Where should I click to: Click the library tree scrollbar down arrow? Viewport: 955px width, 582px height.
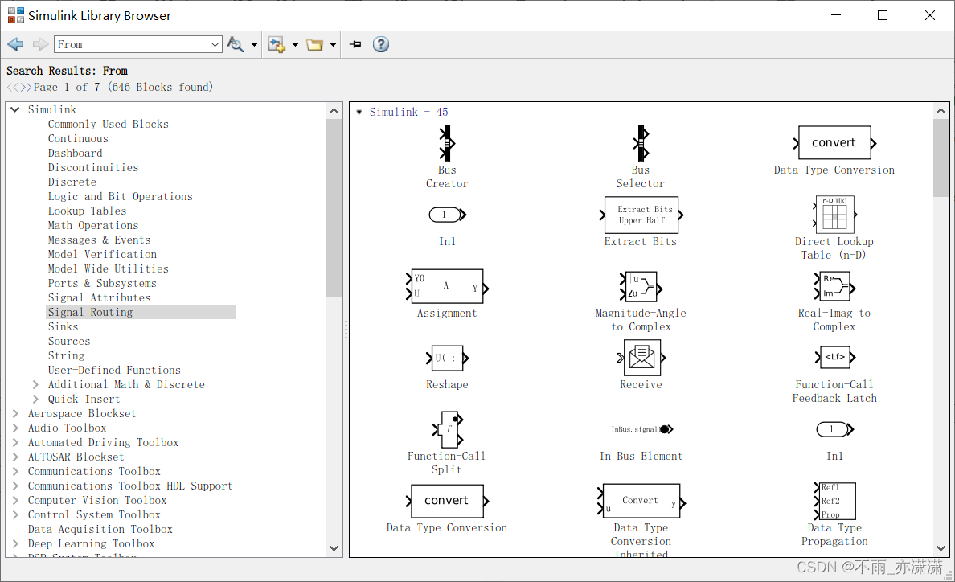pyautogui.click(x=334, y=548)
